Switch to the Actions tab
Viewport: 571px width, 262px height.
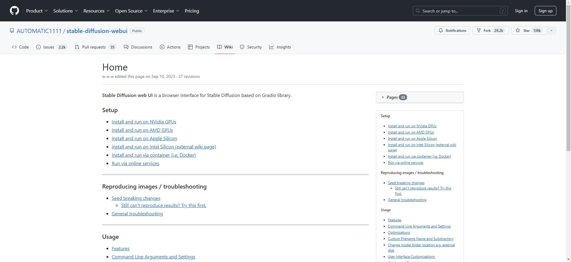pos(170,47)
